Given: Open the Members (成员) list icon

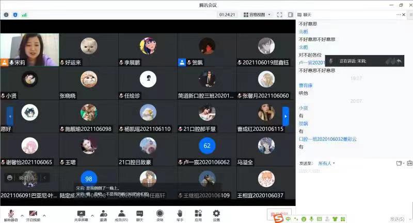Looking at the screenshot, I should 121,214.
